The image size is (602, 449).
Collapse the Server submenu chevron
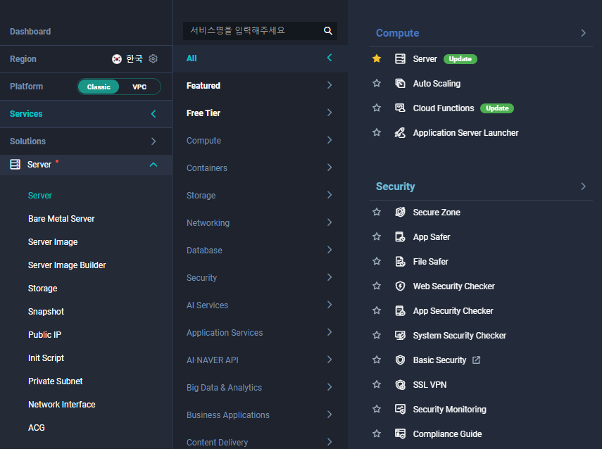[153, 165]
